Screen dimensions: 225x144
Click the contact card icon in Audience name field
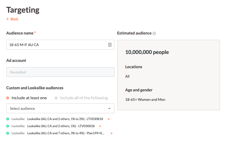(110, 45)
